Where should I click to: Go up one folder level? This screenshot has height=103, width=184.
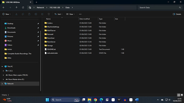(x=17, y=7)
